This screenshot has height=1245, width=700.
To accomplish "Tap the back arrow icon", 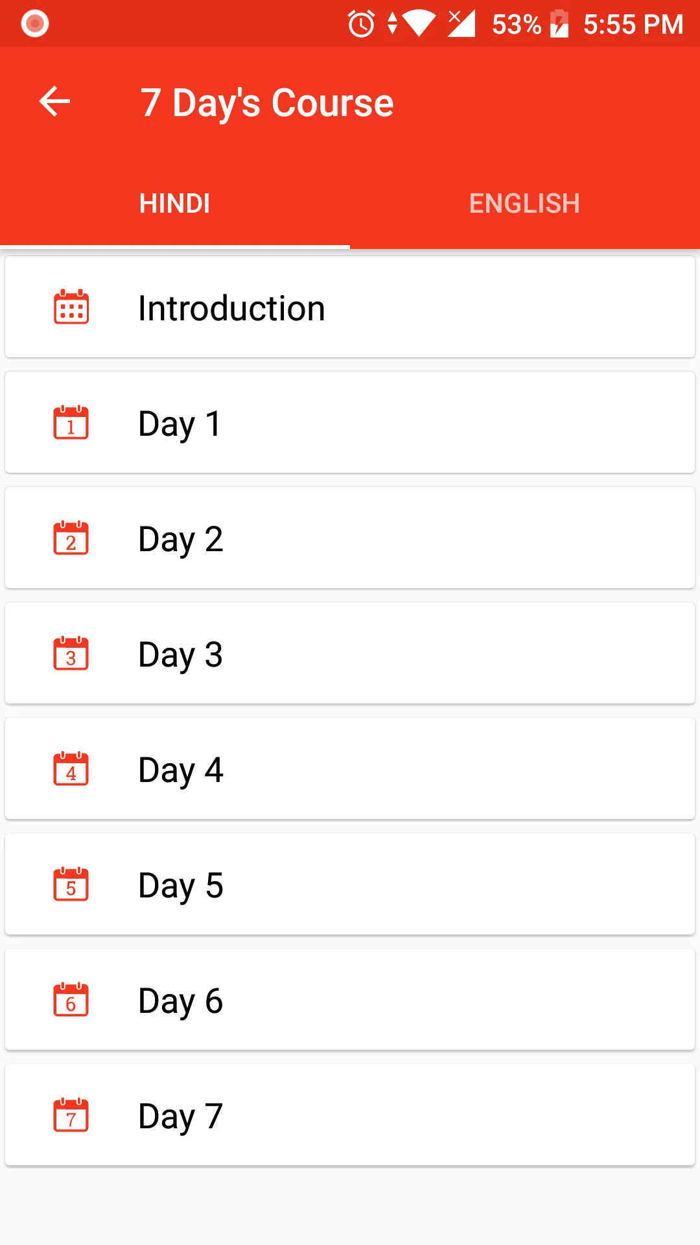I will (x=54, y=102).
